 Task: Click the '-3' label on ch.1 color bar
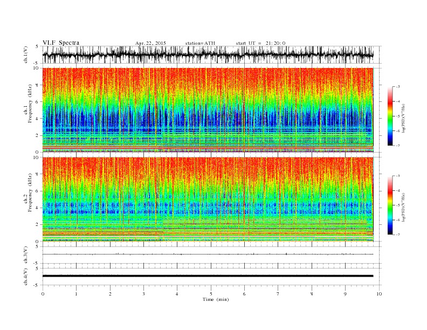coord(398,87)
